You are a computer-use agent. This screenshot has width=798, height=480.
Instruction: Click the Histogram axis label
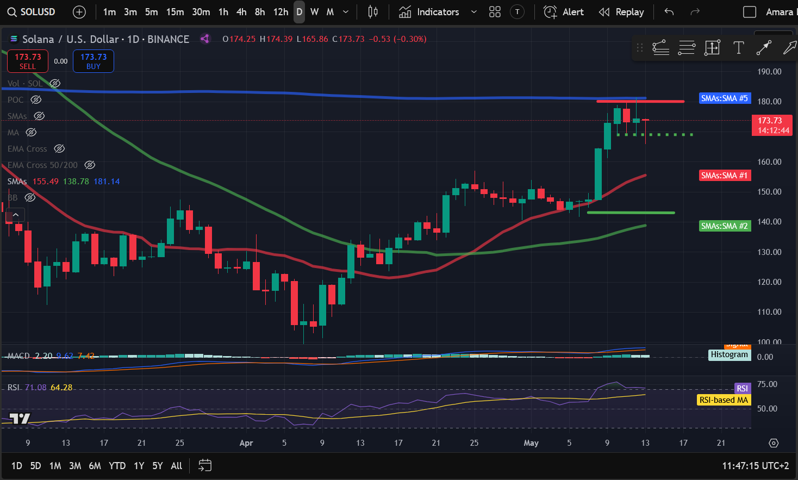pos(730,354)
